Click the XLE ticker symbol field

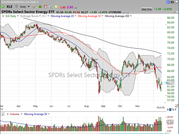[9, 7]
